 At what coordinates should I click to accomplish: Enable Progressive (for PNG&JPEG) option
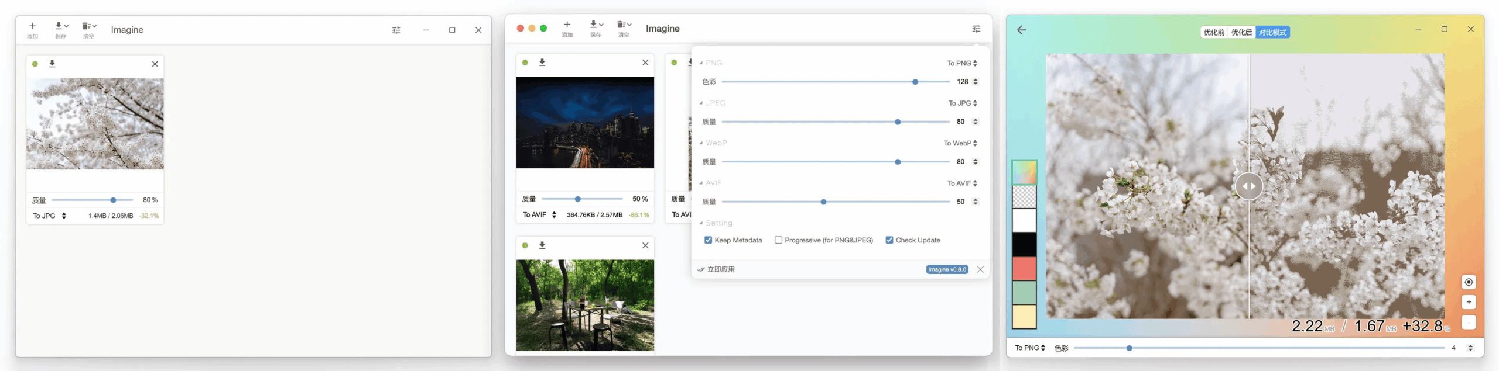coord(778,240)
